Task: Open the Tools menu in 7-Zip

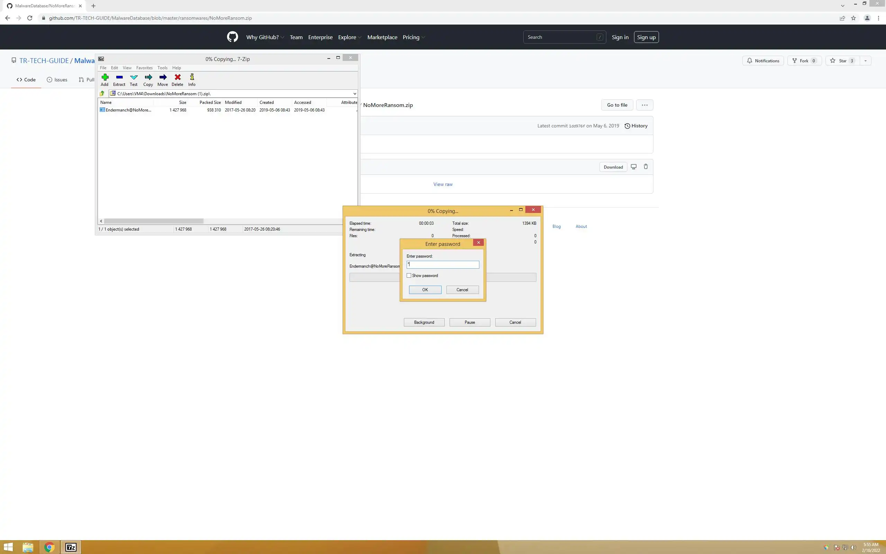Action: [x=162, y=68]
